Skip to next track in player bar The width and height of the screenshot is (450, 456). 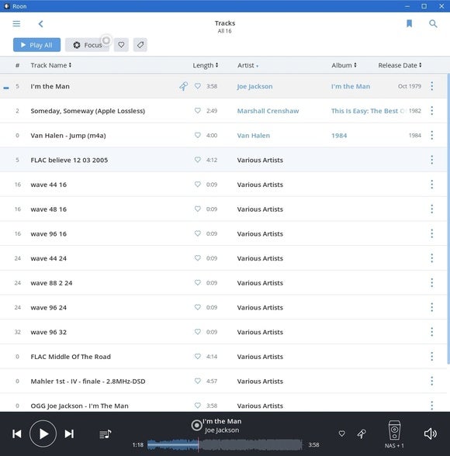pyautogui.click(x=69, y=434)
